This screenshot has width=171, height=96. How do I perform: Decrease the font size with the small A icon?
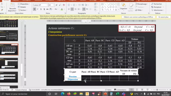point(60,5)
